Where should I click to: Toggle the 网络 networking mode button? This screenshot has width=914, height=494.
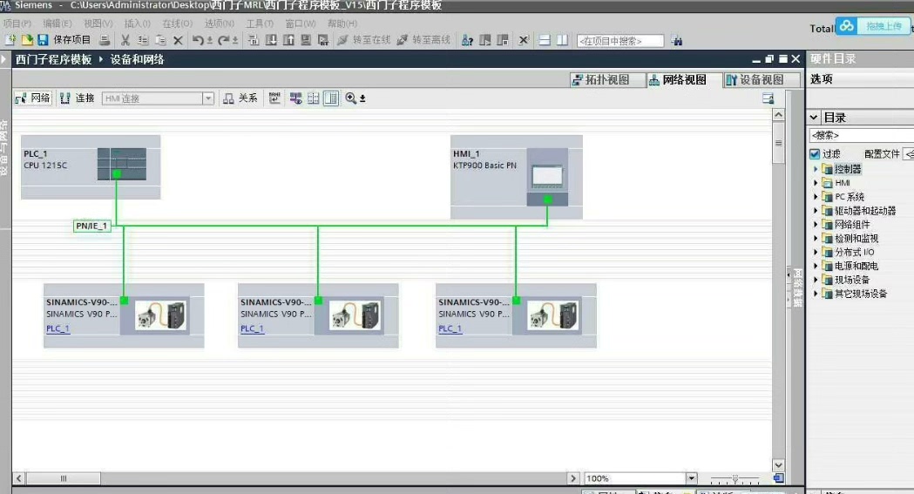[x=32, y=98]
